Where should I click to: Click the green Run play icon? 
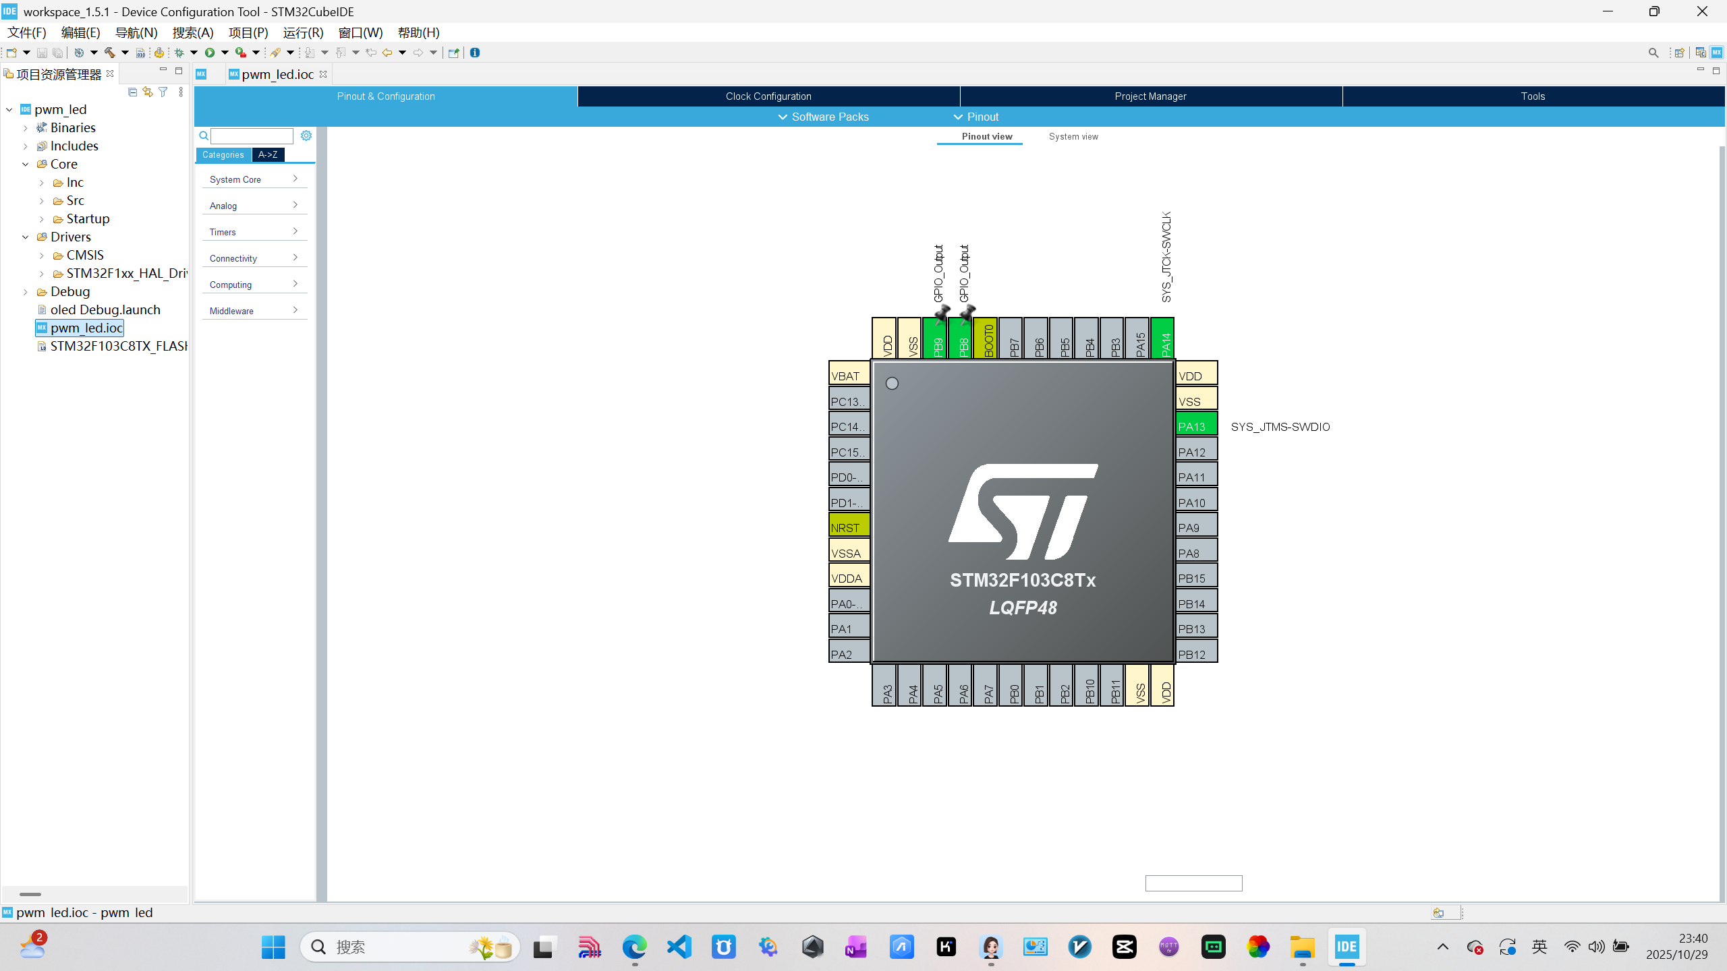click(210, 53)
